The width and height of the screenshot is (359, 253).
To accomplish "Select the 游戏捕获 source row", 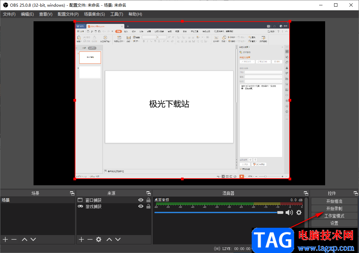I will [x=114, y=206].
